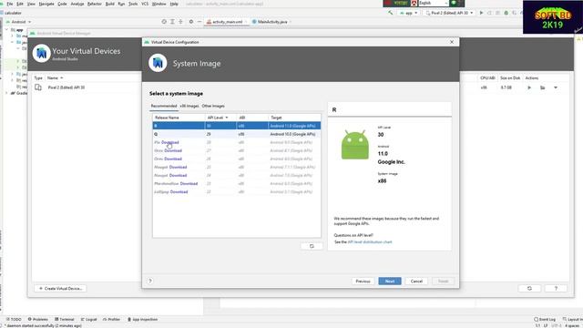This screenshot has height=328, width=583.
Task: Close the Virtual Device Configuration dialog
Action: (452, 42)
